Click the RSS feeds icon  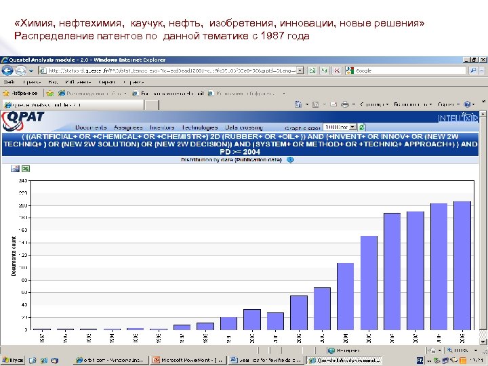[315, 104]
